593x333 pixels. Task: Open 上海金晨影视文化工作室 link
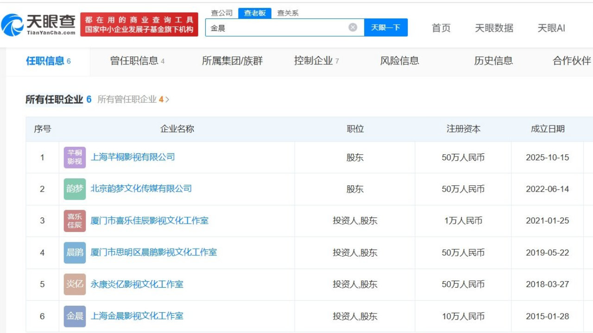137,316
